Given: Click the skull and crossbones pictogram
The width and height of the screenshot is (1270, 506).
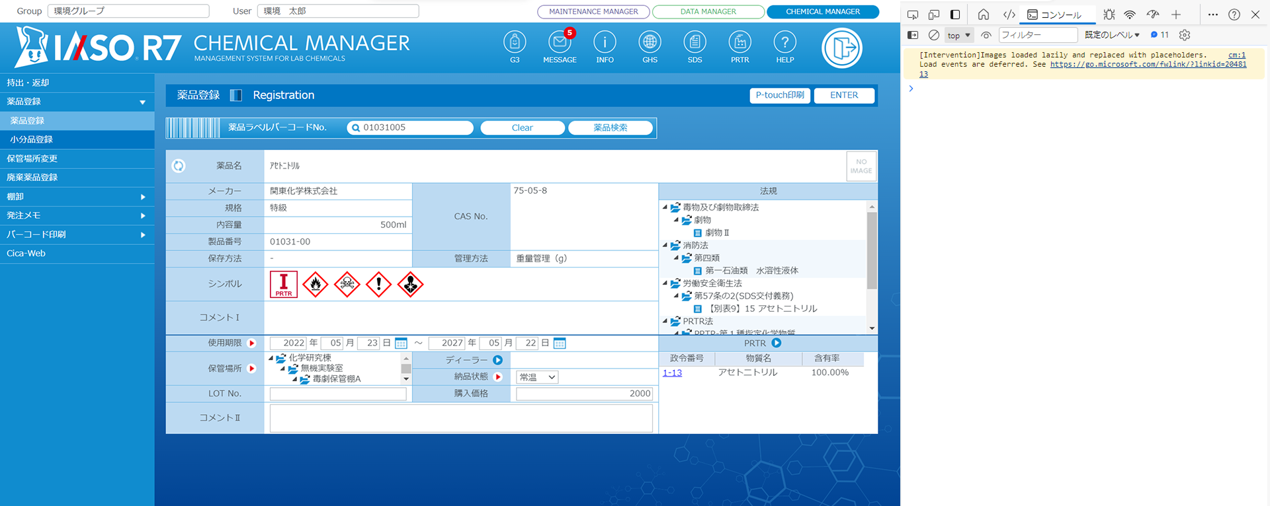Looking at the screenshot, I should pyautogui.click(x=347, y=285).
